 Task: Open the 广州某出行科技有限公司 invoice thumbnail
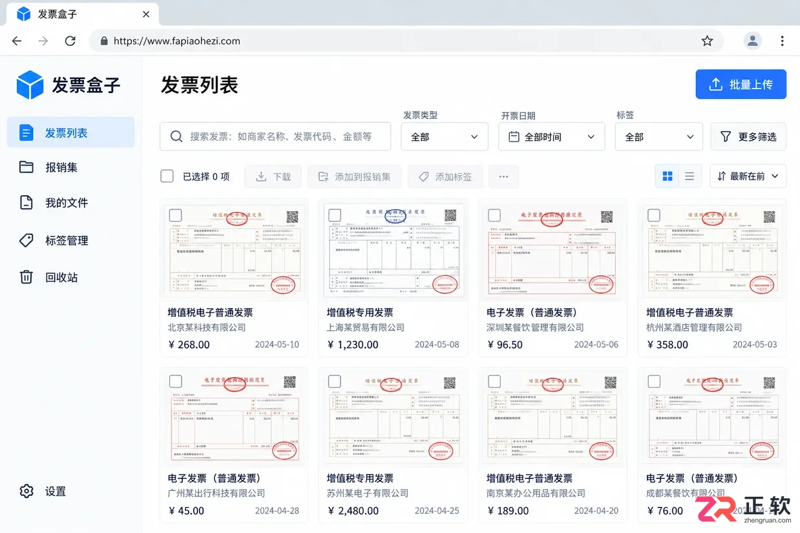click(x=234, y=417)
